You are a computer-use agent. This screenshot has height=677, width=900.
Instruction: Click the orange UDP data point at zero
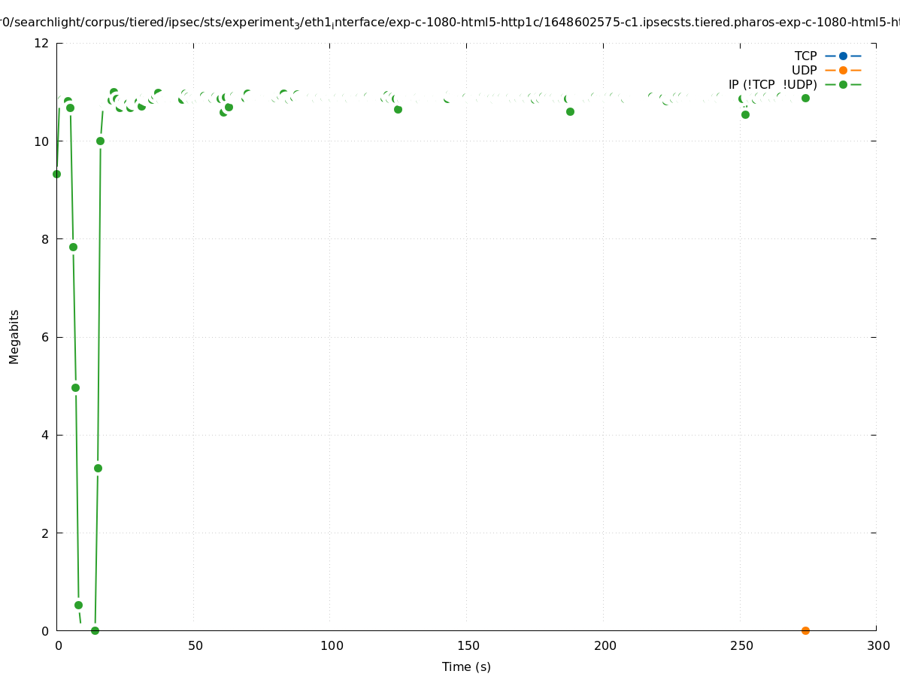click(805, 630)
